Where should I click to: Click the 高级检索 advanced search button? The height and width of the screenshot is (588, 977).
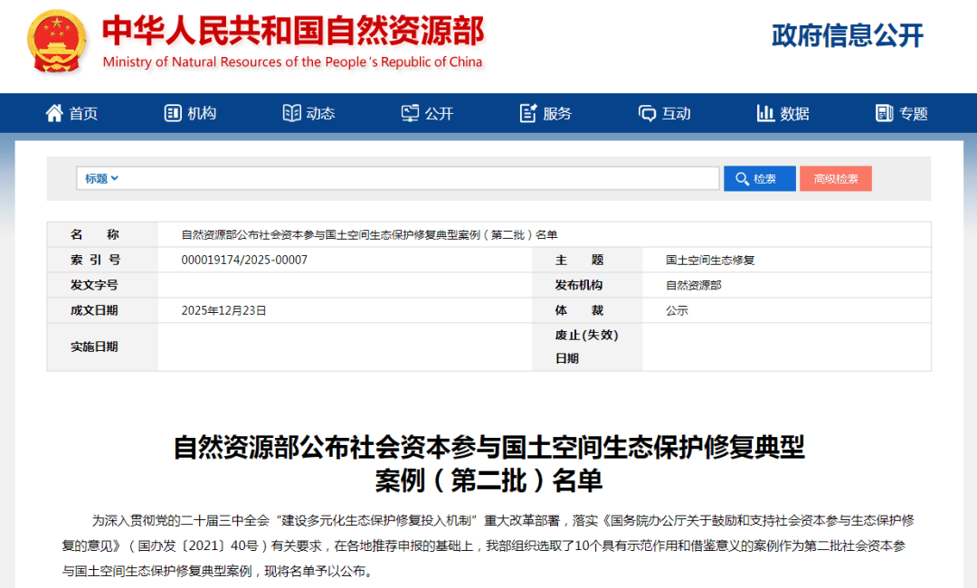(835, 178)
